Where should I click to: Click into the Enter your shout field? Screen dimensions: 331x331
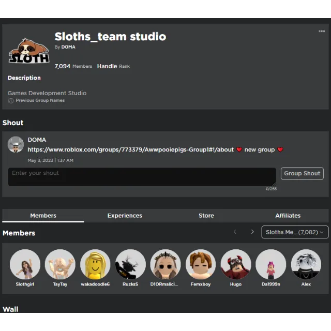pyautogui.click(x=142, y=176)
